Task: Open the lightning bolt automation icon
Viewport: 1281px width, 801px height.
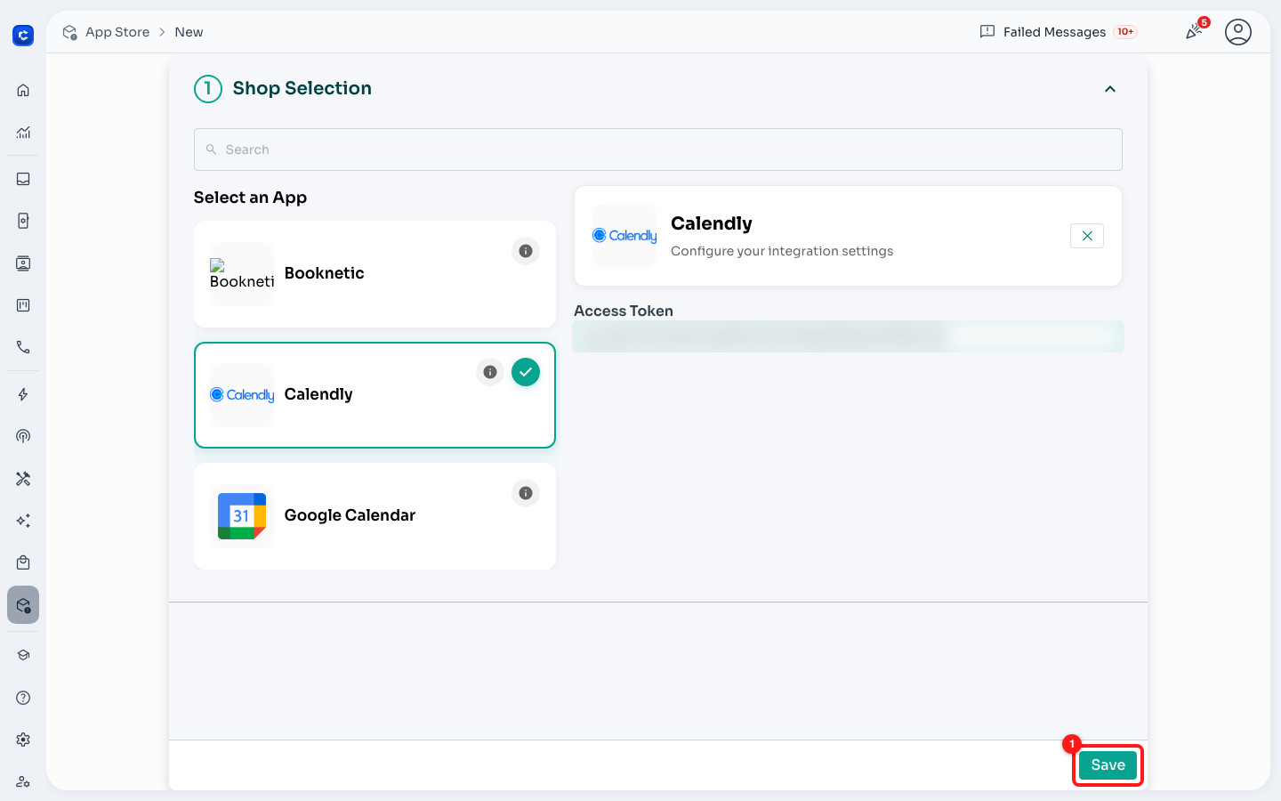Action: (x=23, y=394)
